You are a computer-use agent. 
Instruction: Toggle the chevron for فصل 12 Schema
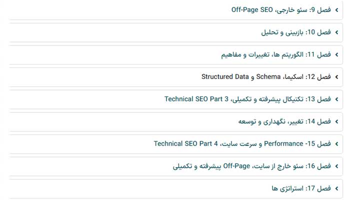point(336,77)
